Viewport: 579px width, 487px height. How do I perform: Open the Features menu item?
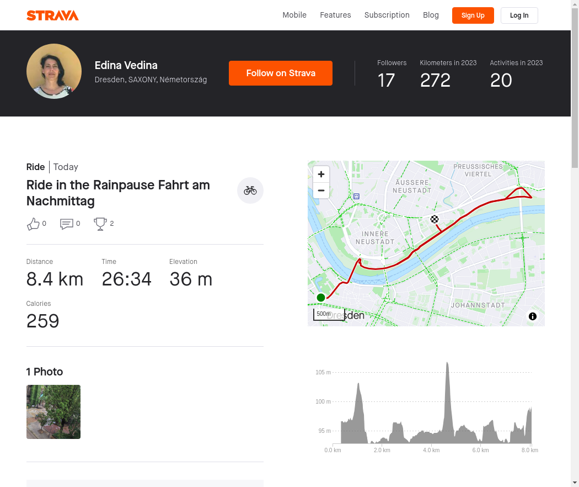(335, 15)
